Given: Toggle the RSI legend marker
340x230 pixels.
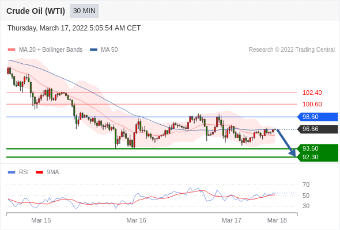Looking at the screenshot, I should tap(12, 172).
